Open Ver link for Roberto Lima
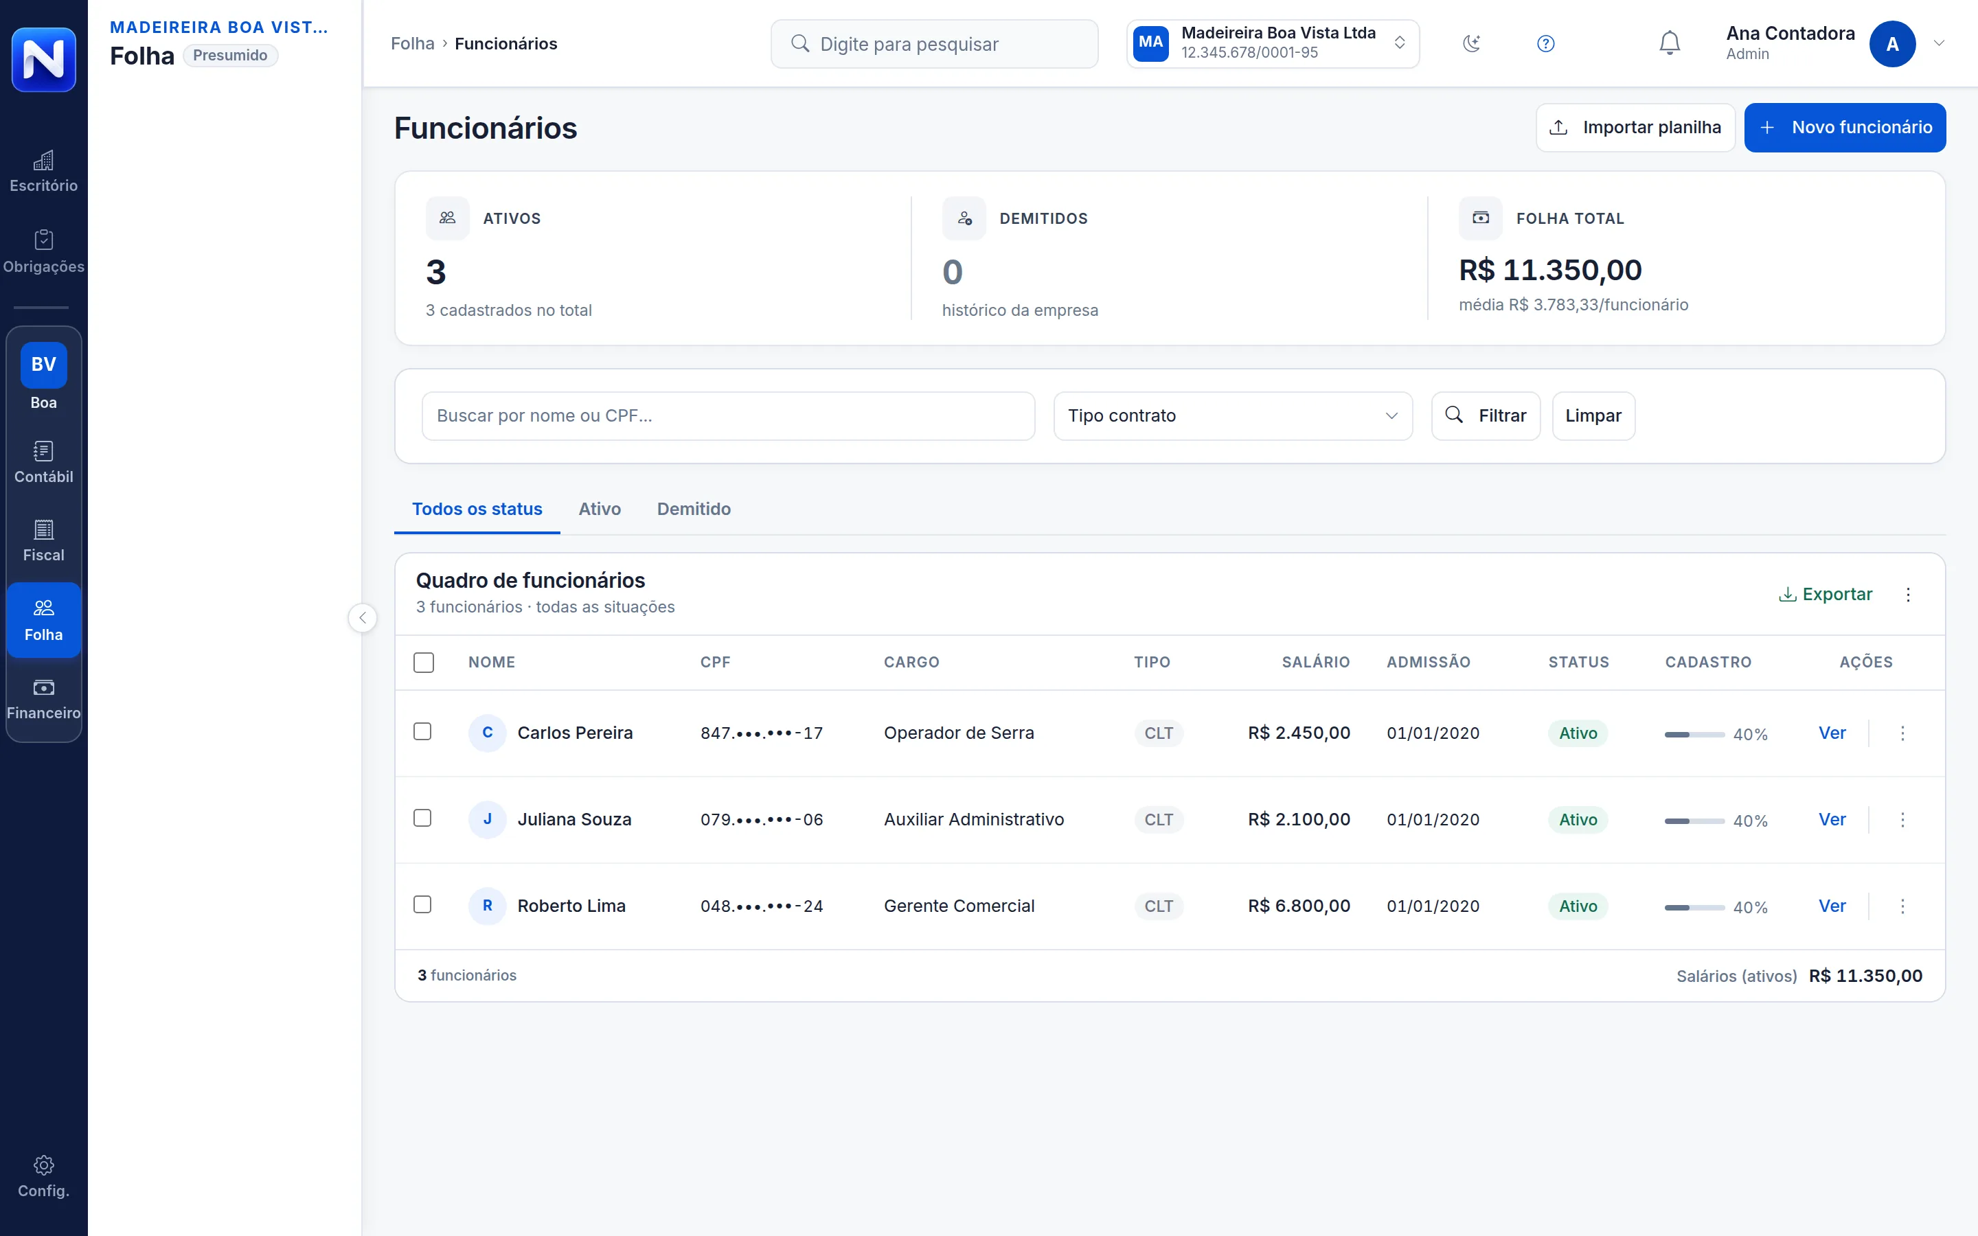The image size is (1978, 1236). 1832,906
